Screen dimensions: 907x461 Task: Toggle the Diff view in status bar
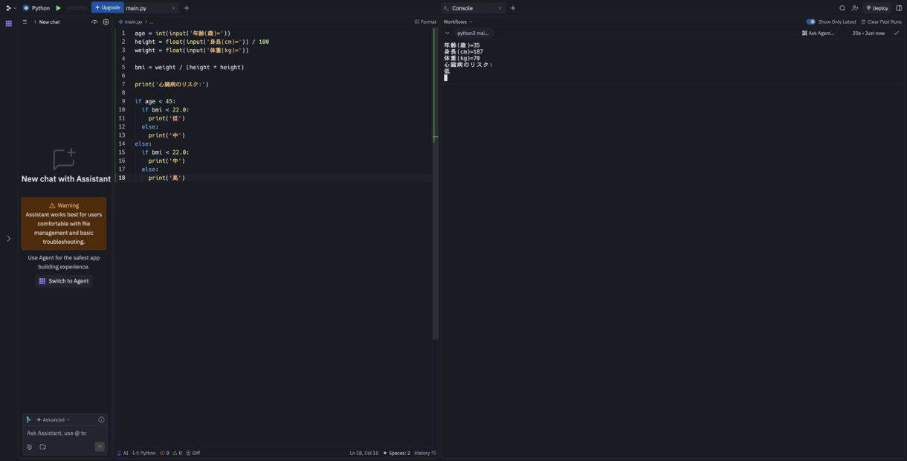[193, 453]
